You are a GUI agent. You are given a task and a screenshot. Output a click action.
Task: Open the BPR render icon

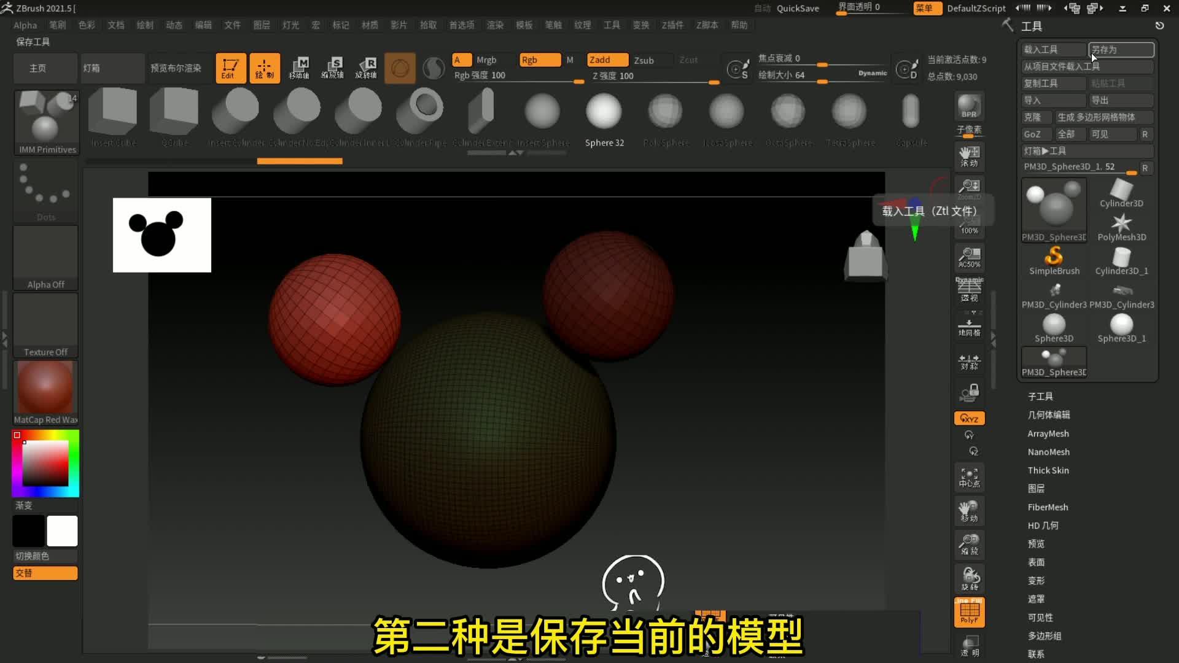(x=969, y=106)
